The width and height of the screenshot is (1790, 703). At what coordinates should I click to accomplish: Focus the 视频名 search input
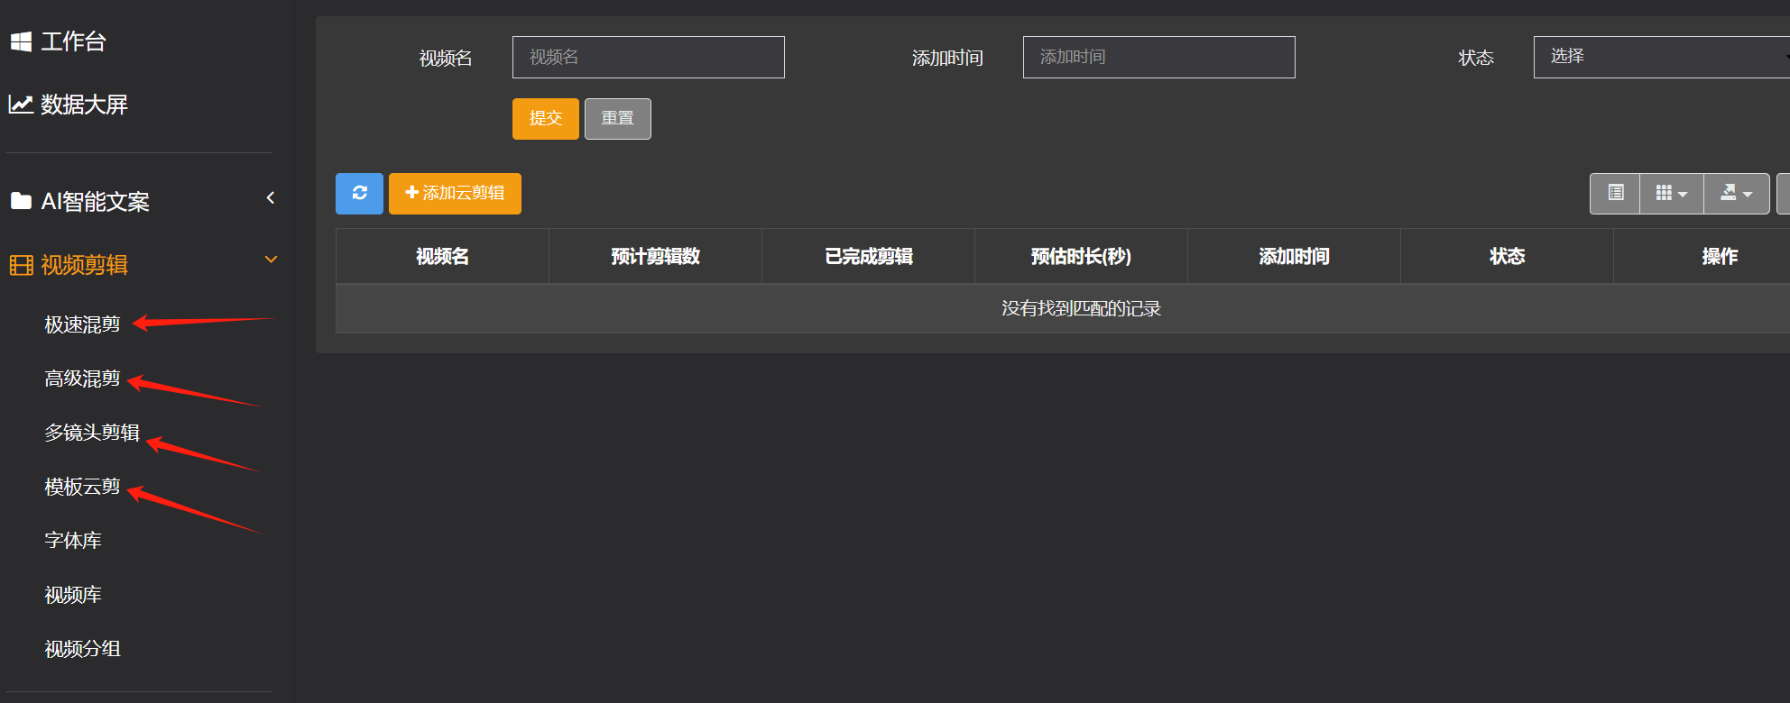[648, 57]
